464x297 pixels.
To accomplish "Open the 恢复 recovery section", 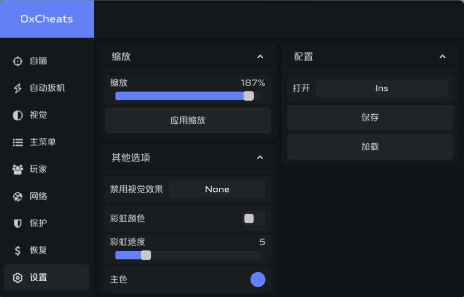I will [17, 250].
